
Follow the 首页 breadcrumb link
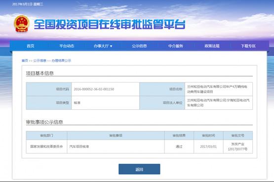tap(25, 61)
